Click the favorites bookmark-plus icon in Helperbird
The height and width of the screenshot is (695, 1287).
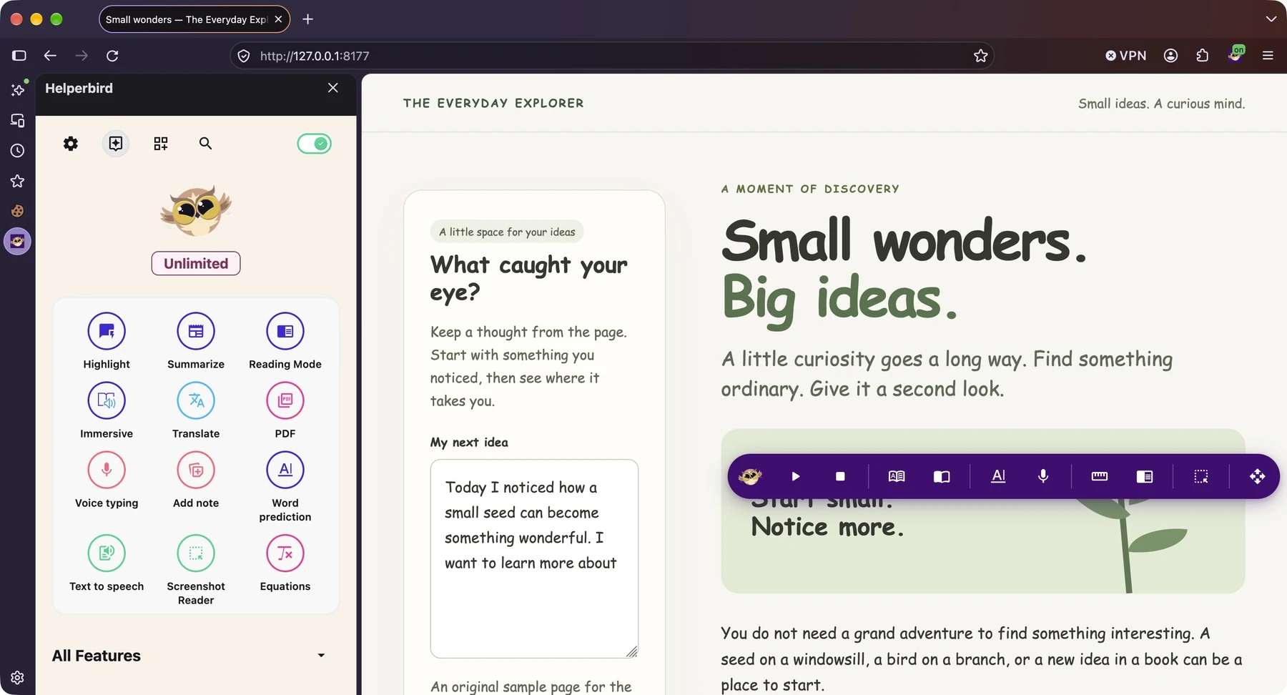point(116,144)
